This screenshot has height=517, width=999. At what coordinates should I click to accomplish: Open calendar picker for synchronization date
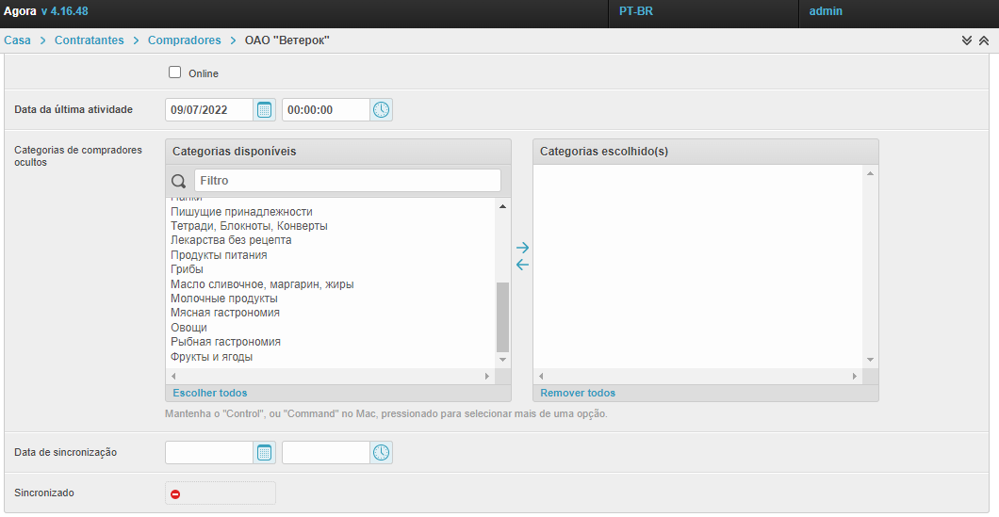[265, 453]
